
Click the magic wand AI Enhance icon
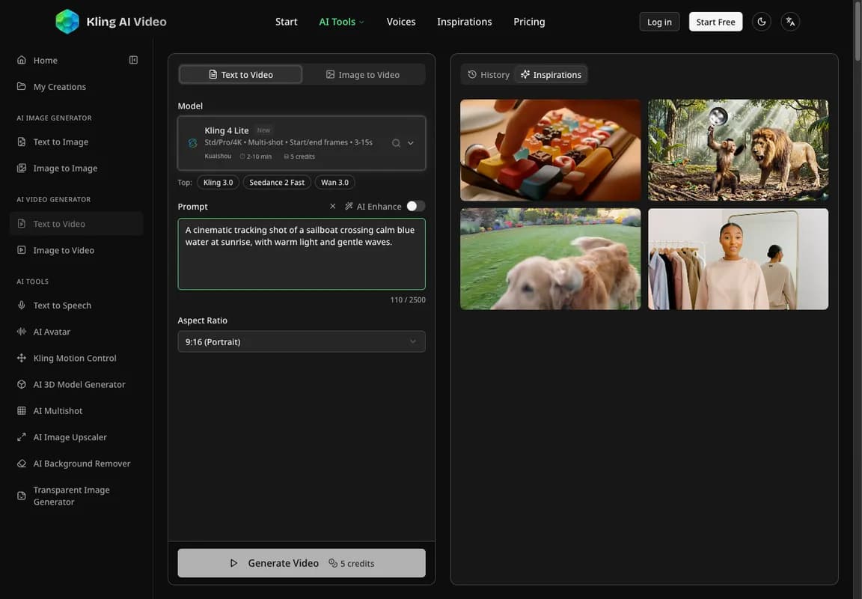click(x=349, y=206)
